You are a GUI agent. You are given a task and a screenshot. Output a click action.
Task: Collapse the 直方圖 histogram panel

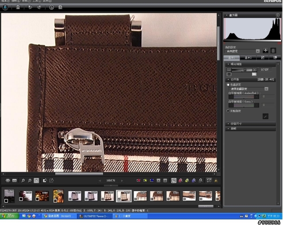(x=227, y=15)
